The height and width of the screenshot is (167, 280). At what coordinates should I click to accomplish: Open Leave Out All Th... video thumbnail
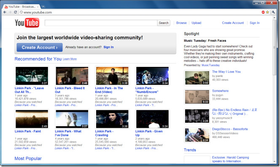[32, 76]
